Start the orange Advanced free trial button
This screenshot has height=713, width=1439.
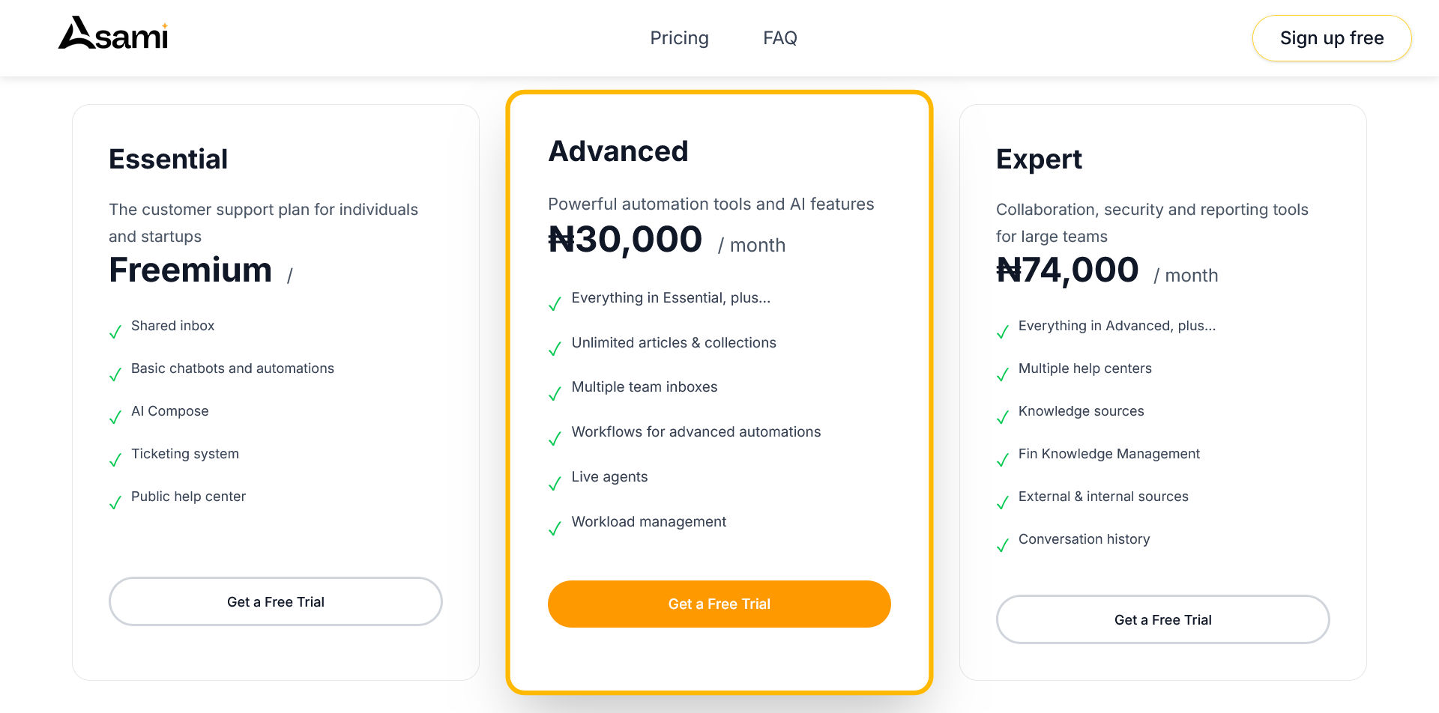click(719, 604)
